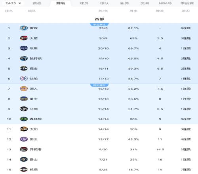Sort by the 胜率 column header
Screen dimensions: 198x174
(x=133, y=11)
